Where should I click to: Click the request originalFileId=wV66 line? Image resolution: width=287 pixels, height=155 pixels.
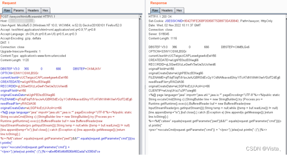point(13,91)
